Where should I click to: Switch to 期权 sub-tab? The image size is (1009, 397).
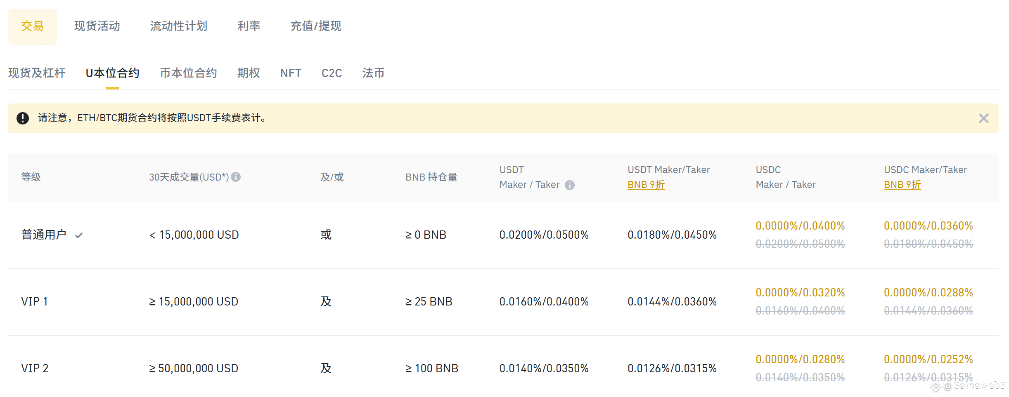tap(249, 73)
